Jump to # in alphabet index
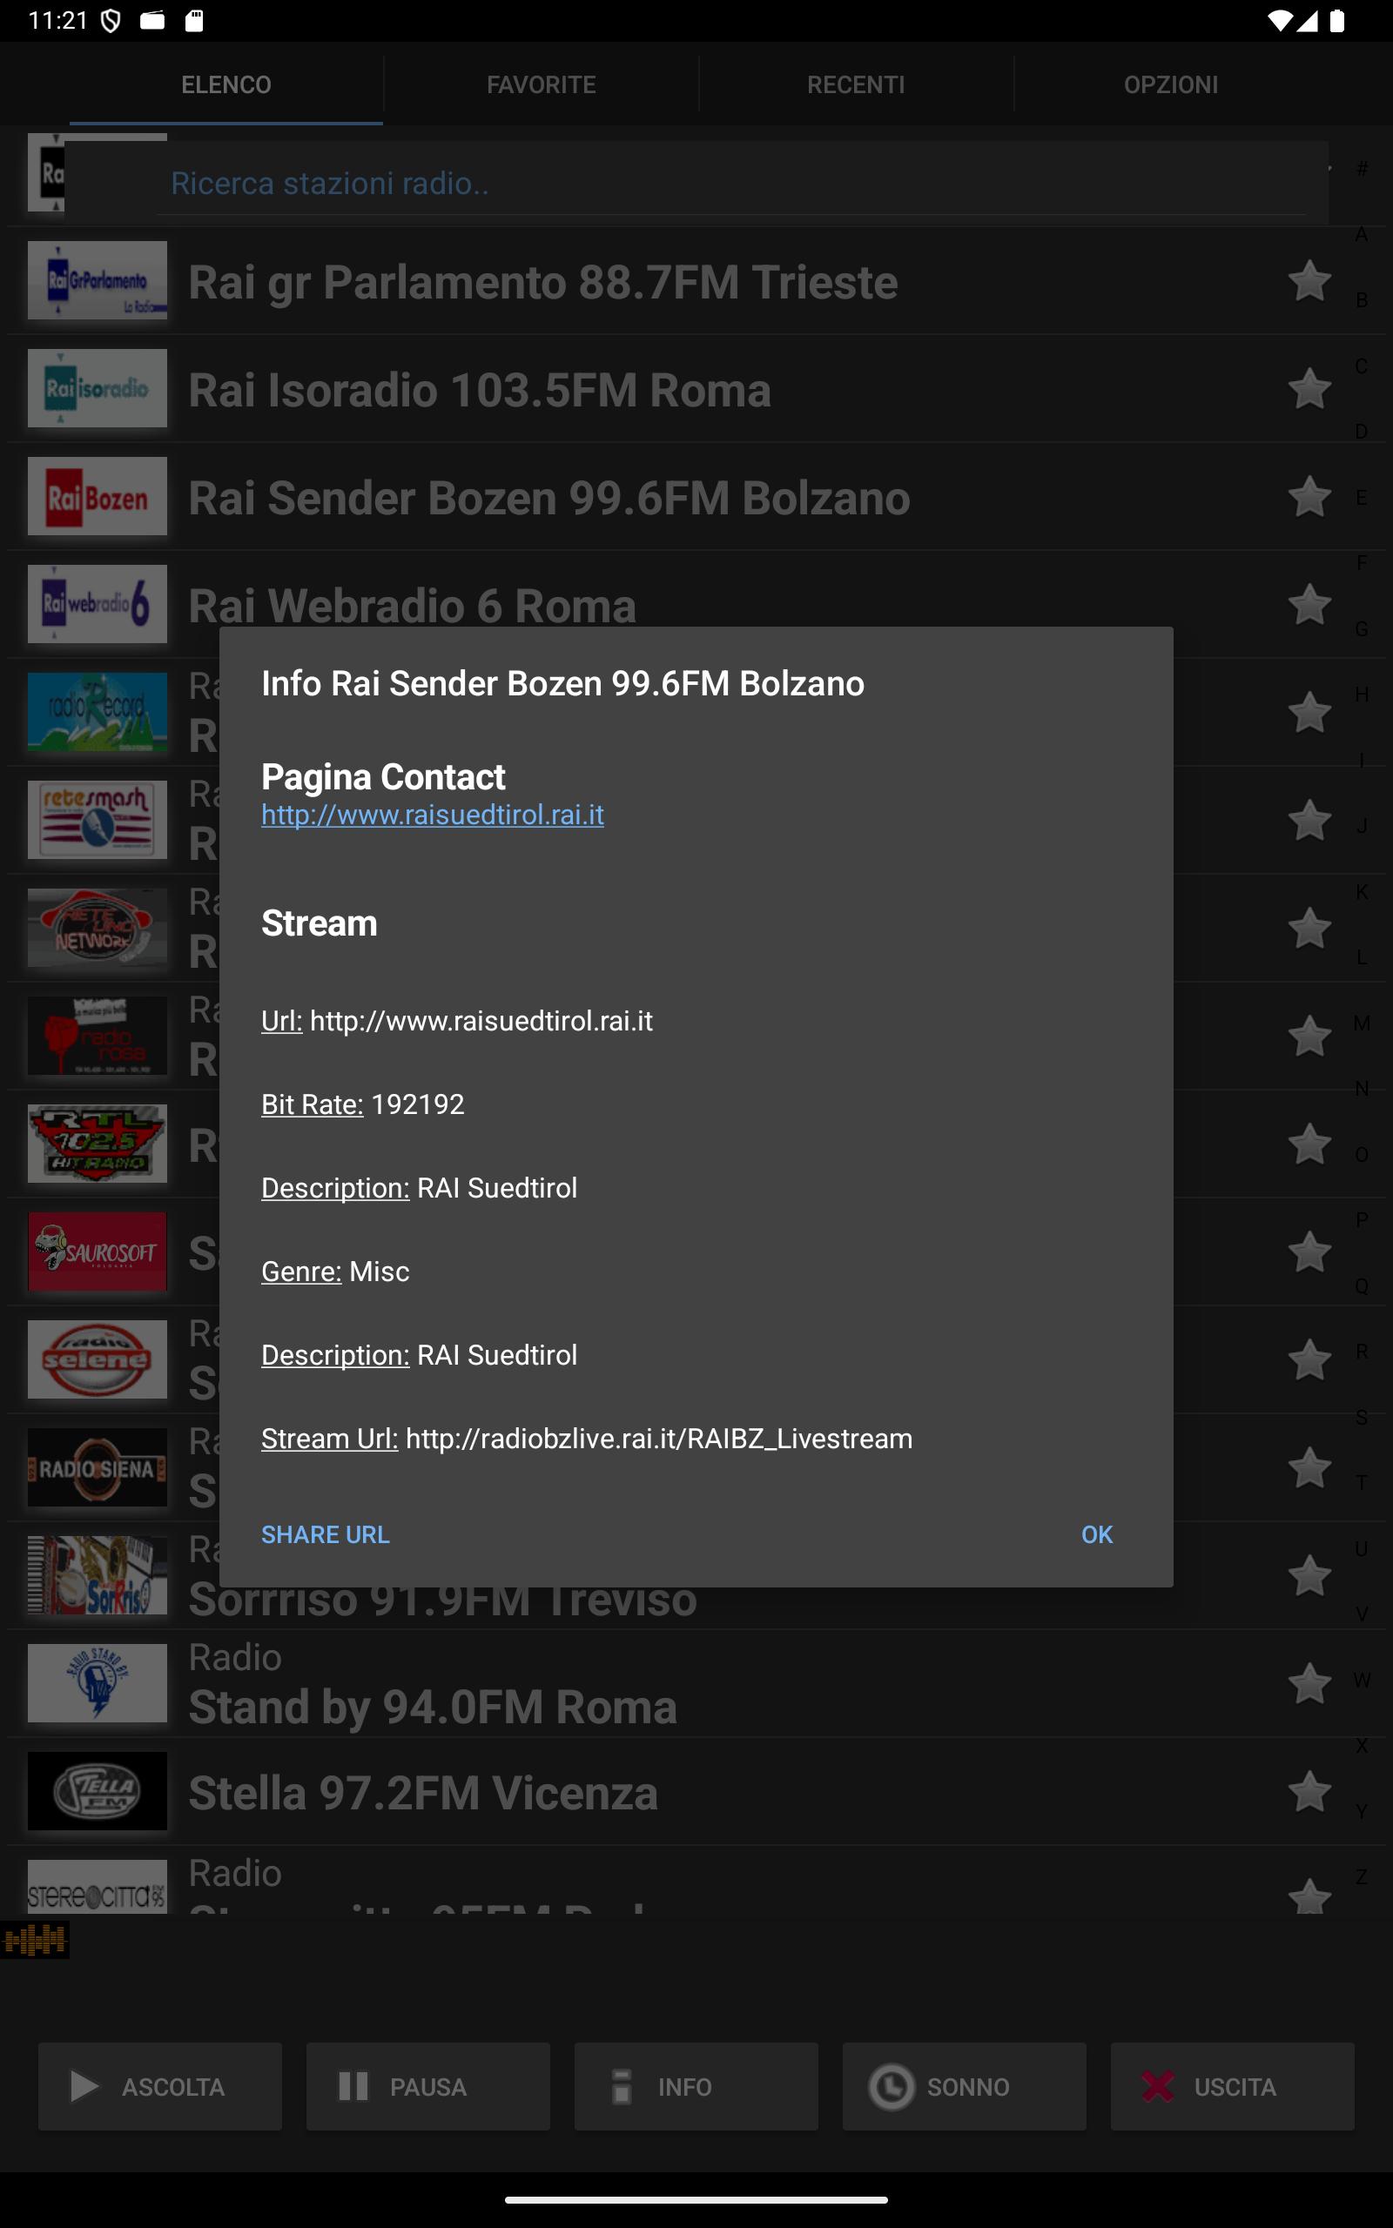Image resolution: width=1393 pixels, height=2228 pixels. pyautogui.click(x=1362, y=170)
